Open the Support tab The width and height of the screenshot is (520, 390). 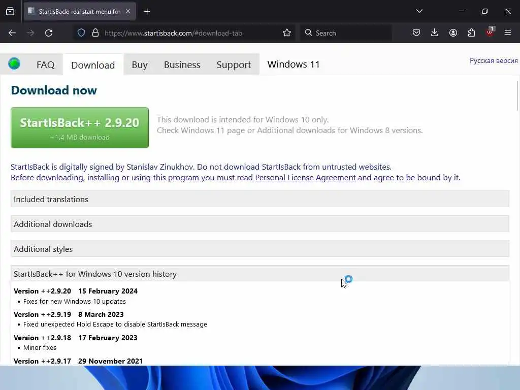tap(234, 64)
